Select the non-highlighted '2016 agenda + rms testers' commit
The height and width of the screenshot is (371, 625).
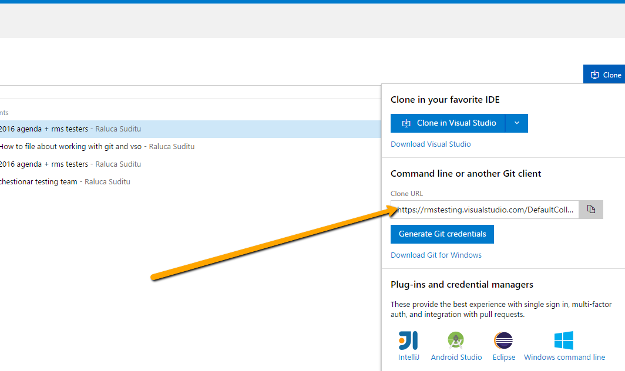[190, 164]
